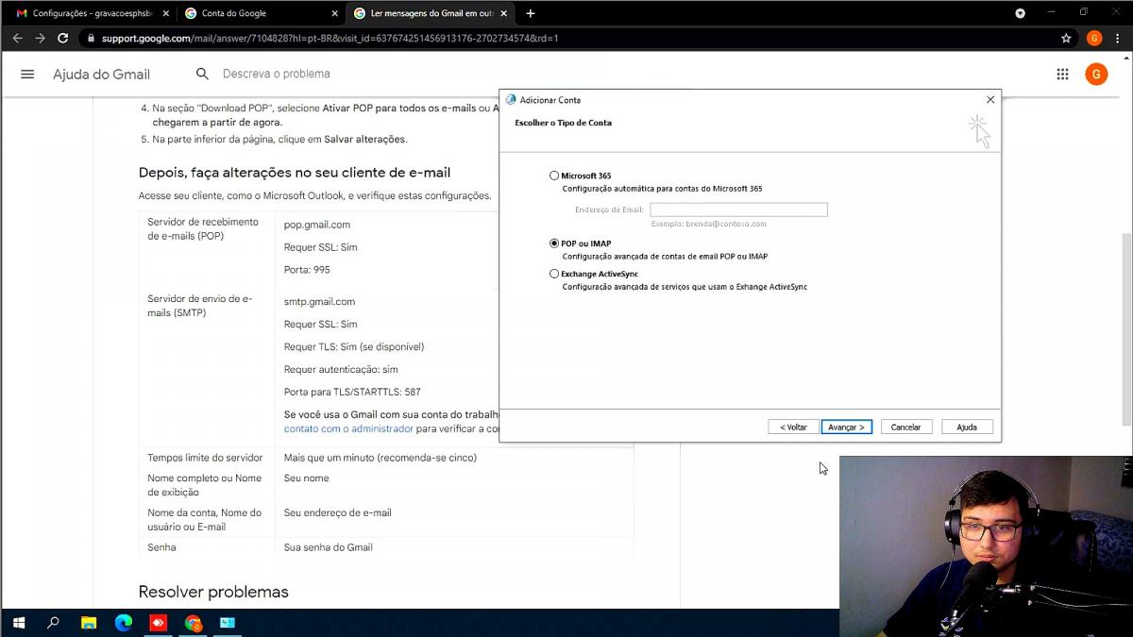Open the Google account avatar on the help page
The height and width of the screenshot is (637, 1133).
pyautogui.click(x=1096, y=75)
